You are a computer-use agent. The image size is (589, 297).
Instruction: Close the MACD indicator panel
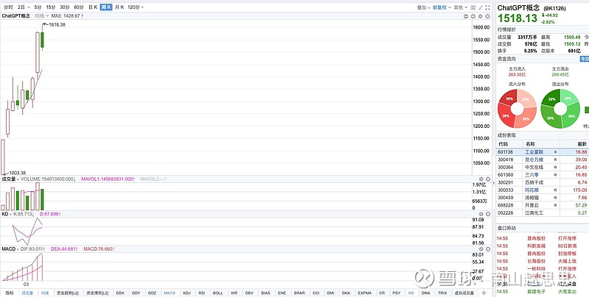point(487,249)
